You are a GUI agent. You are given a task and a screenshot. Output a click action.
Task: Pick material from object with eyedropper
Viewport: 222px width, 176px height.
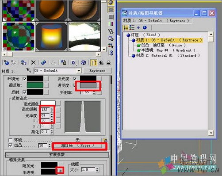click(x=29, y=70)
